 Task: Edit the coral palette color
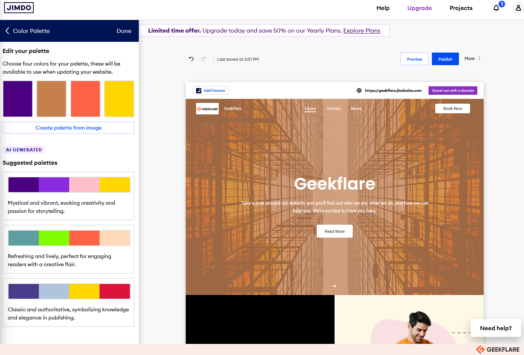coord(85,99)
